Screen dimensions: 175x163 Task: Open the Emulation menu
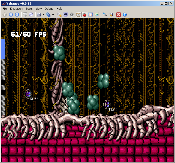(x=16, y=9)
